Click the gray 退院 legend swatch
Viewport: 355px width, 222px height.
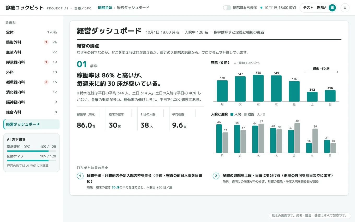click(245, 114)
